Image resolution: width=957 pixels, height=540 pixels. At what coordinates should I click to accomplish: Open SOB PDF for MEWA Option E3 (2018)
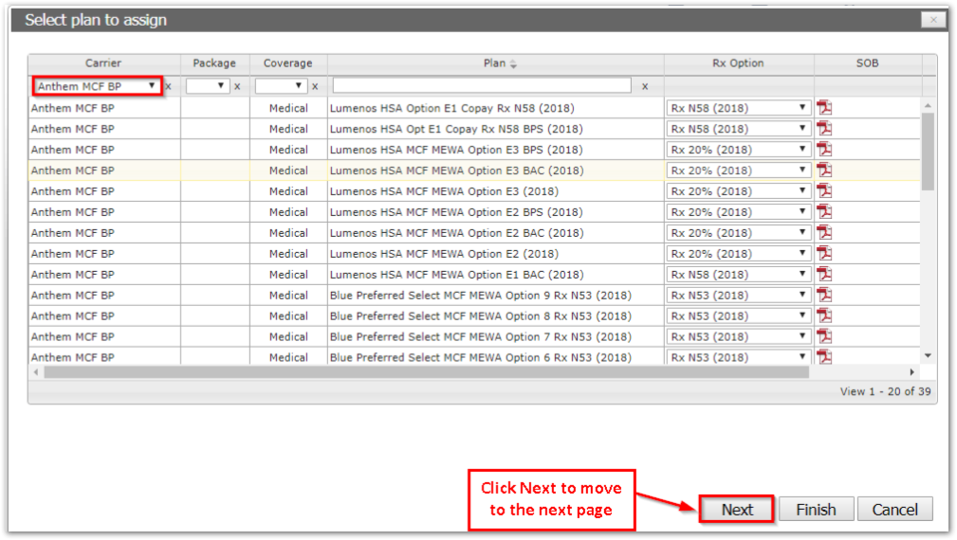[x=824, y=190]
